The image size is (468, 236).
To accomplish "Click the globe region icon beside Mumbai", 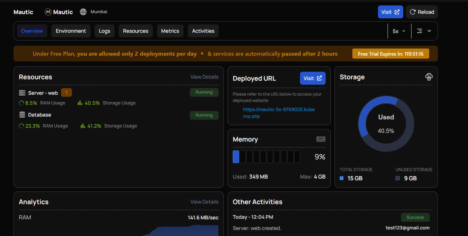I will coord(83,12).
